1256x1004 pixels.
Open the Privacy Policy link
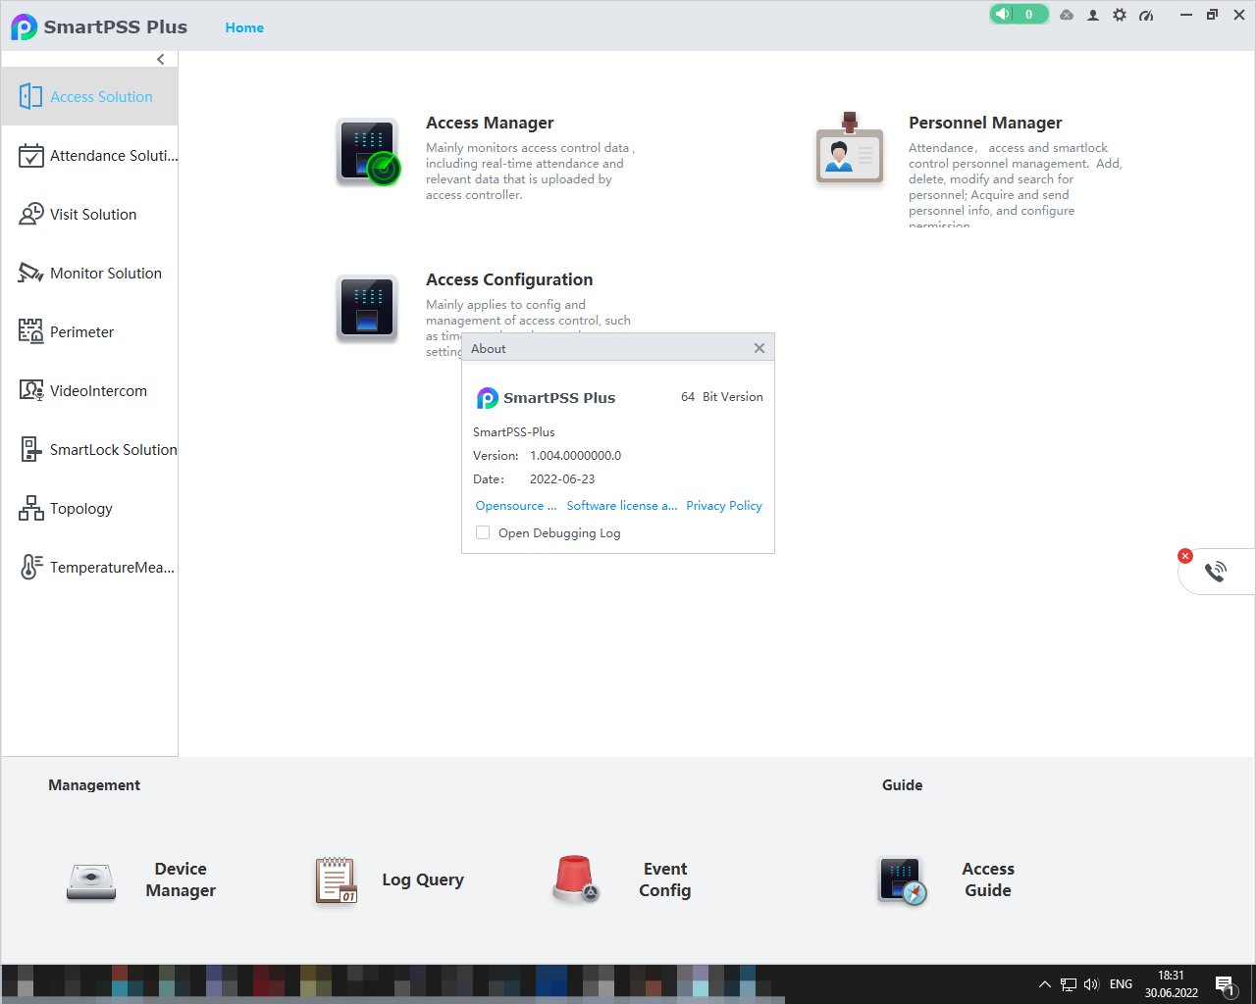(x=724, y=506)
